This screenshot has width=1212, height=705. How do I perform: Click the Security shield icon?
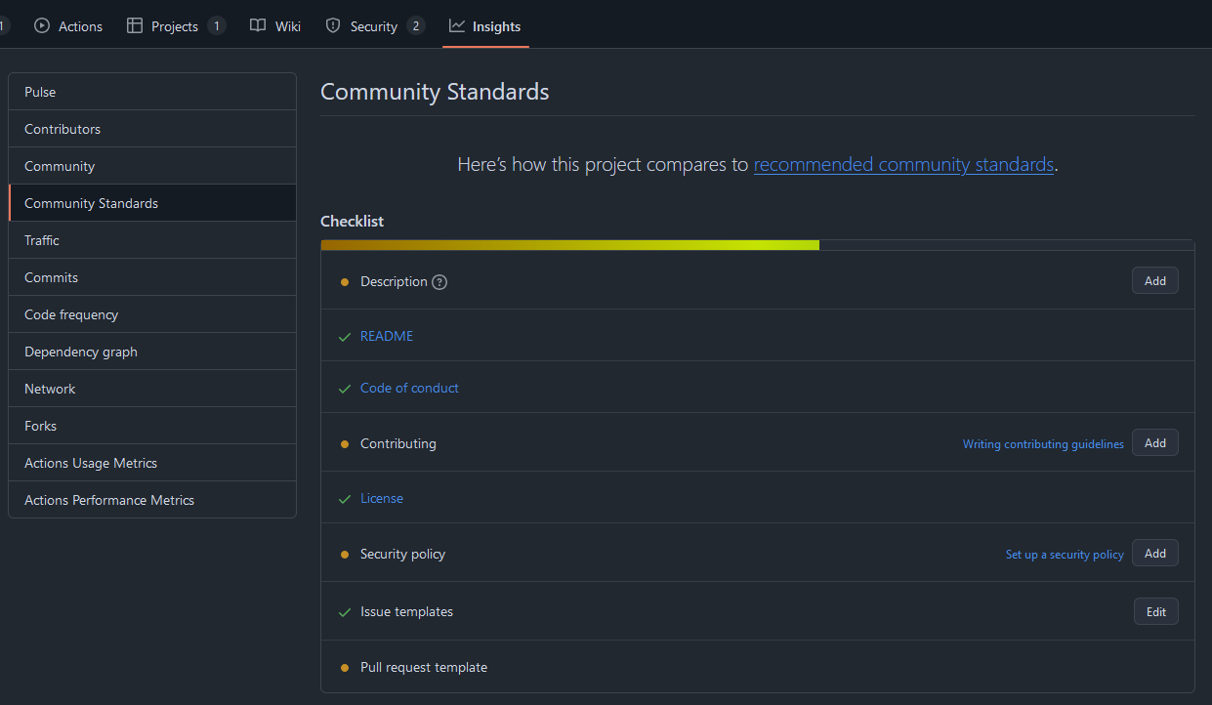pyautogui.click(x=333, y=25)
